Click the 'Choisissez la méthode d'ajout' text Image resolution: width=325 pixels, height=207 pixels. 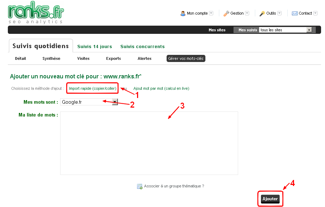coord(37,88)
